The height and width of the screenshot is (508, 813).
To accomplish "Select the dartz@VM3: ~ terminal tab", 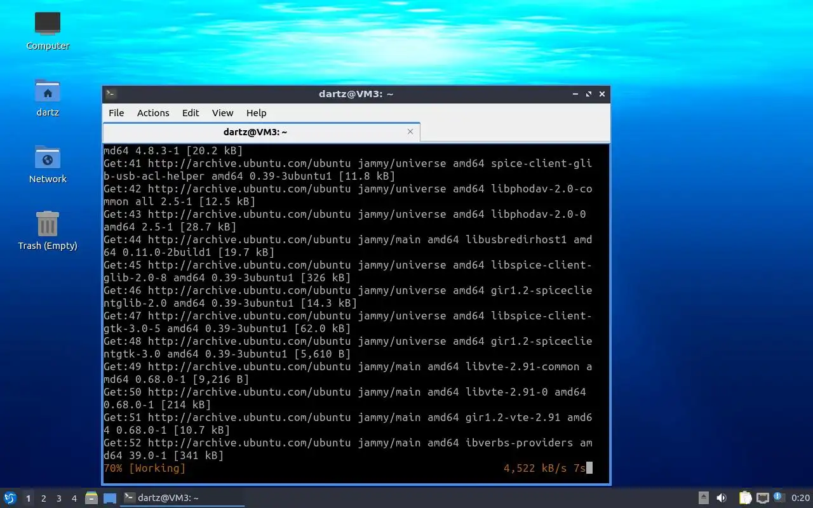I will coord(261,132).
